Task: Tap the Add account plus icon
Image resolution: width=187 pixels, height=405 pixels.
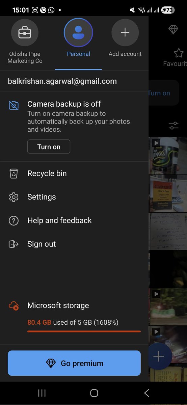Action: pos(125,33)
